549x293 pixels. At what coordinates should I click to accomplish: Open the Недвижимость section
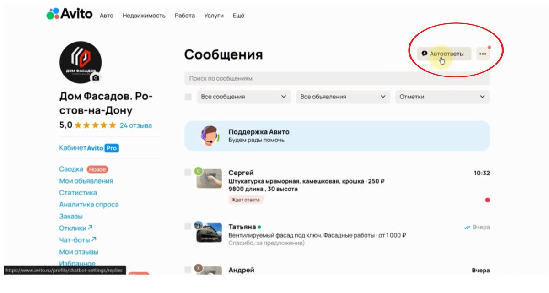pyautogui.click(x=144, y=16)
